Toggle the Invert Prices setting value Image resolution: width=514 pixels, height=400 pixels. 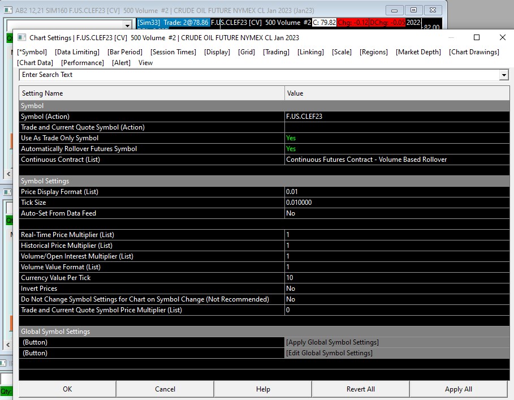291,289
